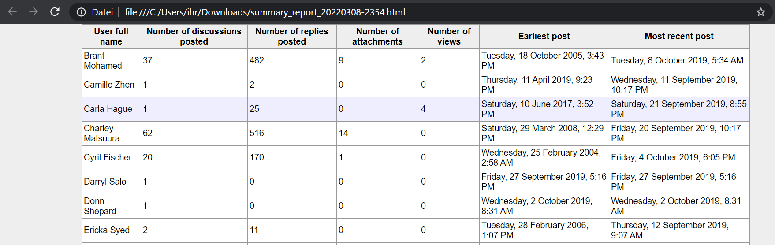The height and width of the screenshot is (245, 775).
Task: Click the earliest post 'Saturday, 29 March 2008'
Action: click(x=542, y=134)
